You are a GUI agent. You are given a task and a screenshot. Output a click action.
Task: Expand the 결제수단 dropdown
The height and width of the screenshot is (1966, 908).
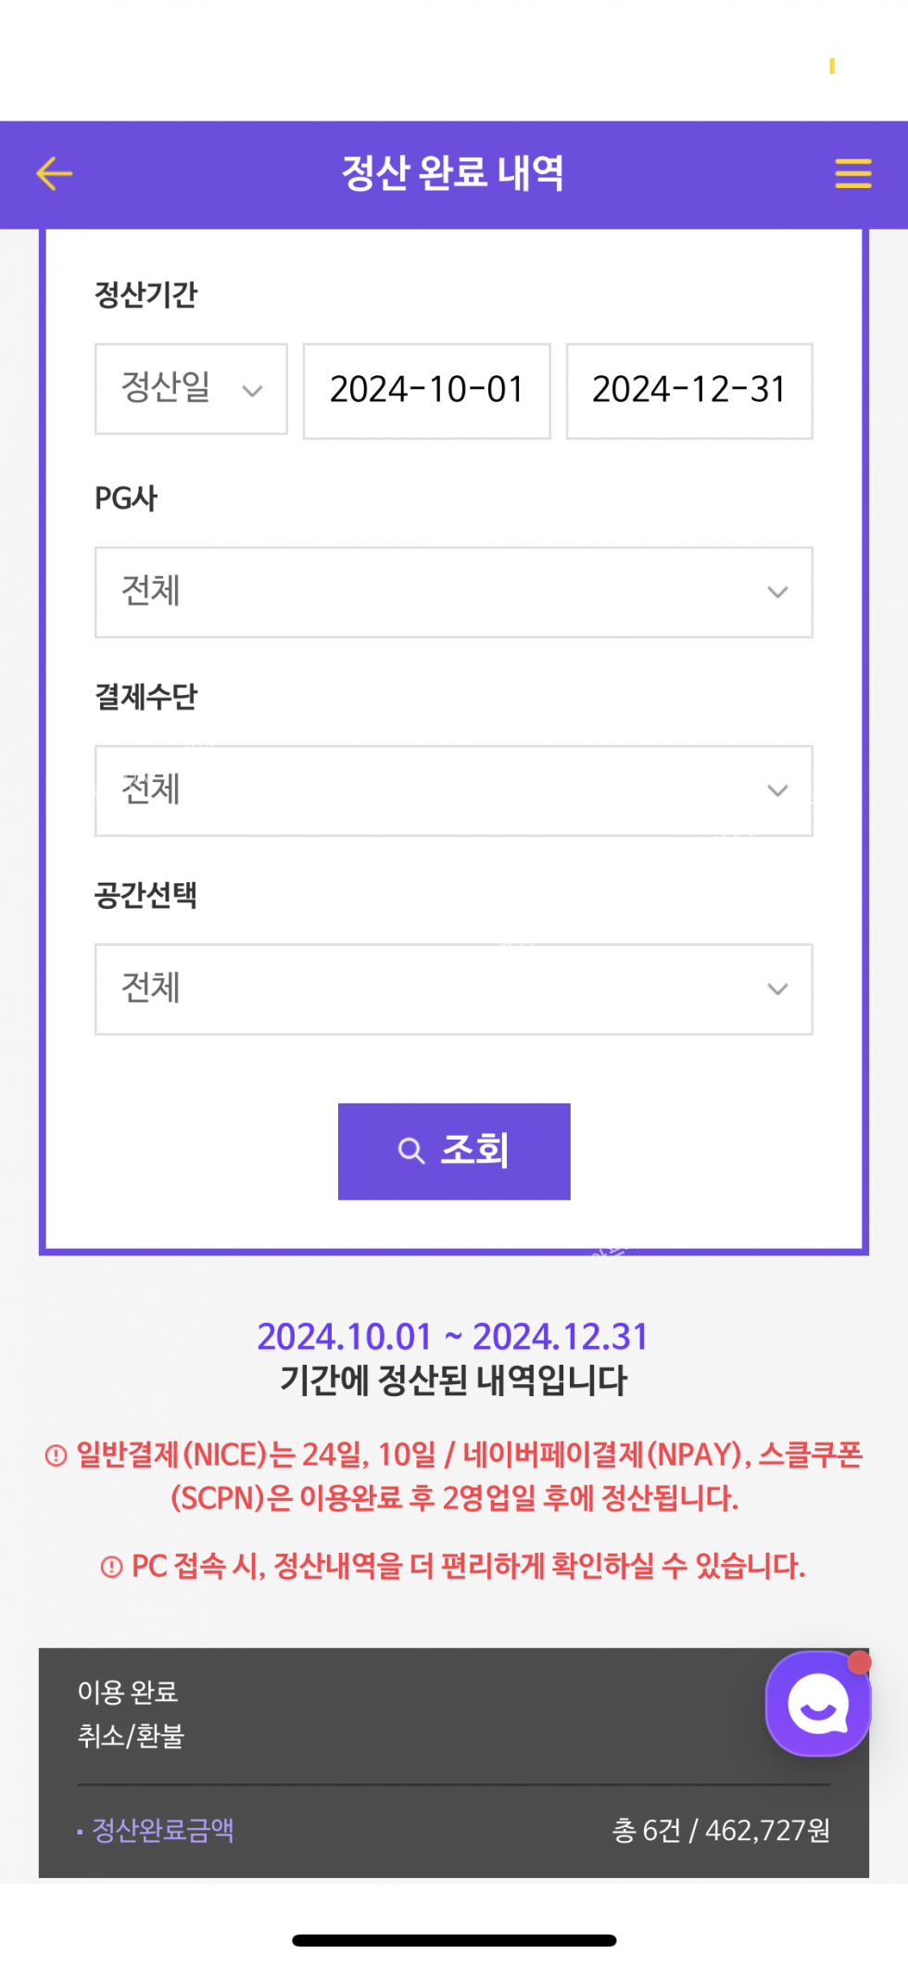[453, 790]
